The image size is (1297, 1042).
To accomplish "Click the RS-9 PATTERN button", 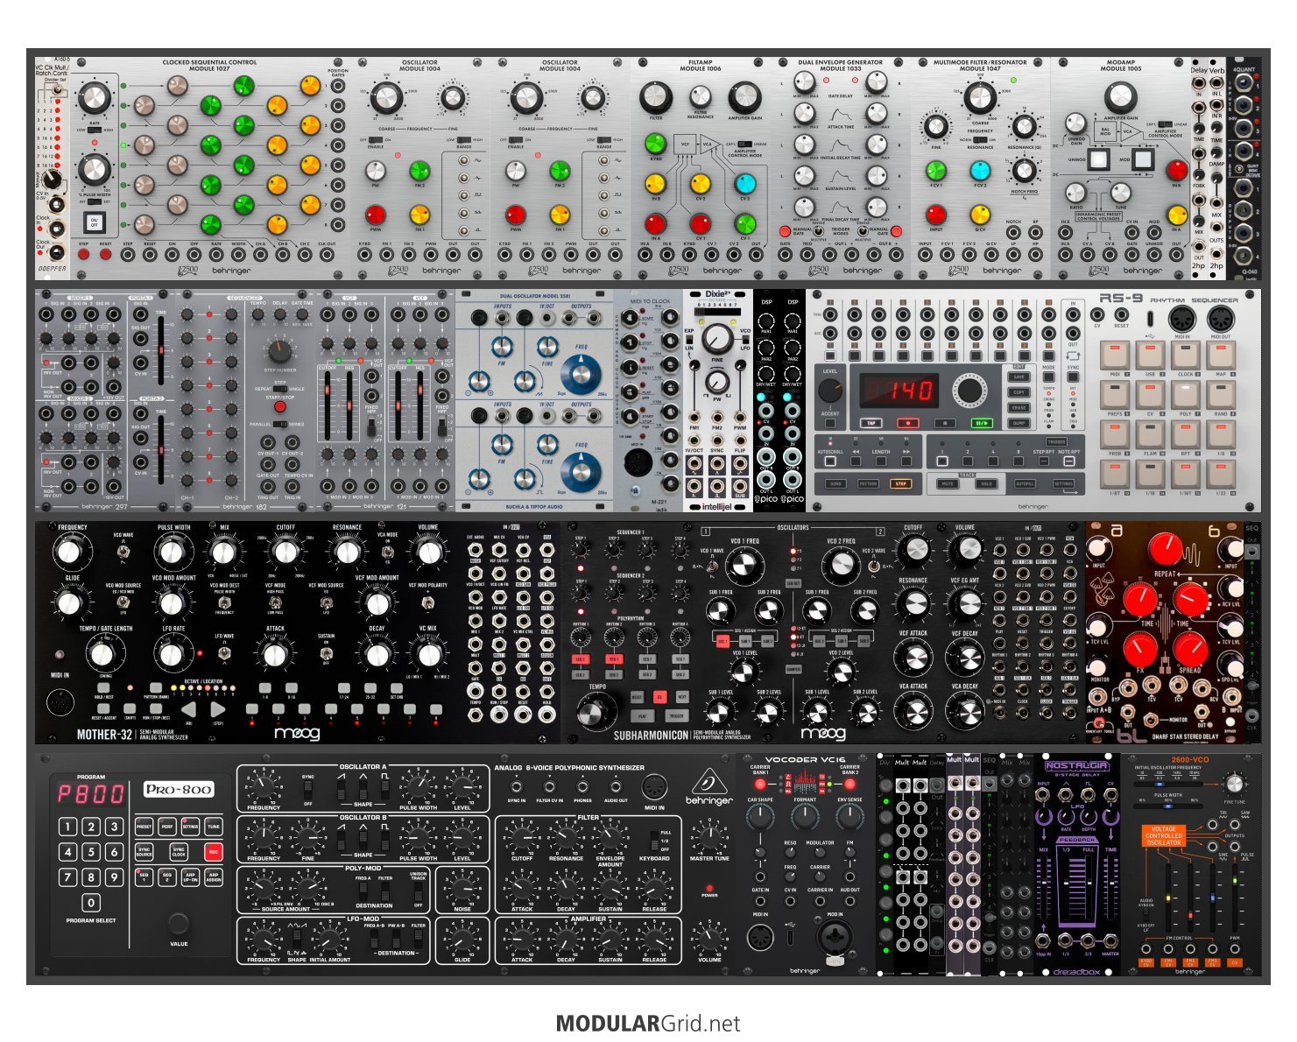I will click(868, 483).
